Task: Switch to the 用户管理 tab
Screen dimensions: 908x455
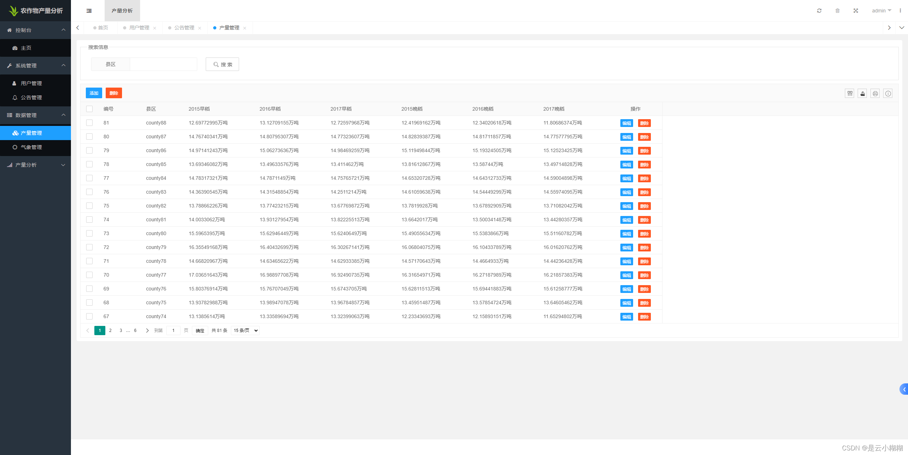Action: tap(139, 28)
